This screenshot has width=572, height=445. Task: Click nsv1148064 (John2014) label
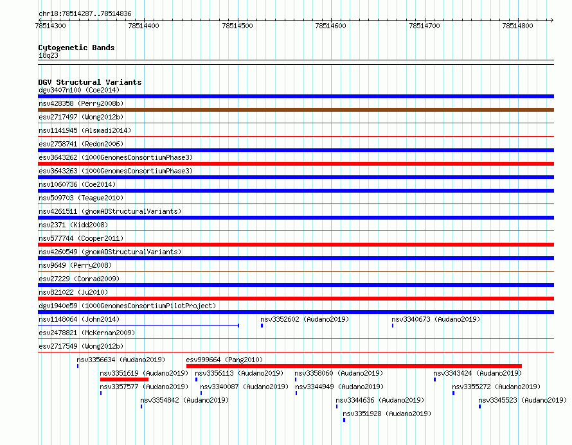coord(79,319)
